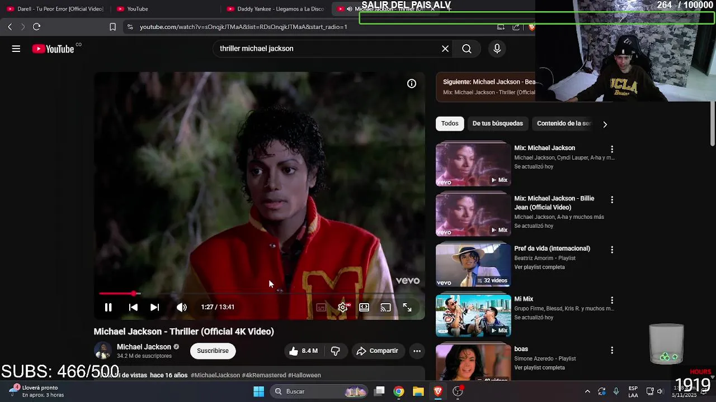Viewport: 716px width, 402px height.
Task: Show more filter chips with the arrow
Action: point(605,124)
